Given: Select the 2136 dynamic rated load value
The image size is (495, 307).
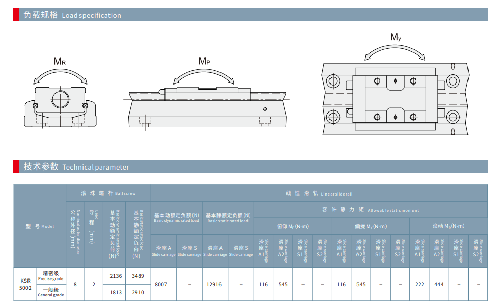Looking at the screenshot, I should (x=116, y=276).
